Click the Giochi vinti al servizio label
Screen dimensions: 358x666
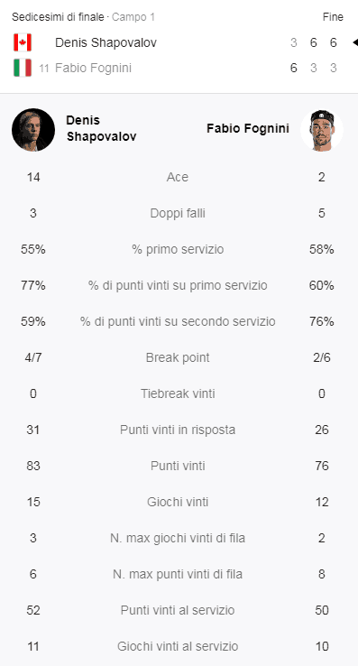pos(178,646)
